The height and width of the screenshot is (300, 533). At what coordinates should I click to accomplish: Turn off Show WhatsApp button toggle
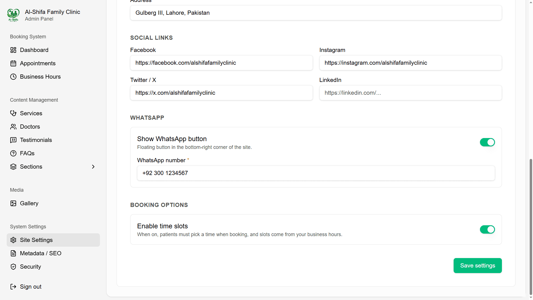[x=487, y=142]
